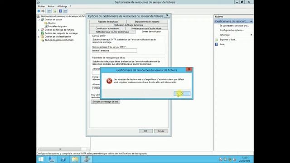Click Aide in the Actions pane
The image size is (290, 163).
222,44
